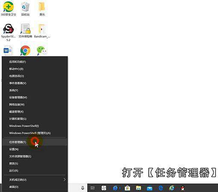Screen dimensions: 218x192
Task: Select 网络连接(W) in the menu
Action: pos(35,104)
